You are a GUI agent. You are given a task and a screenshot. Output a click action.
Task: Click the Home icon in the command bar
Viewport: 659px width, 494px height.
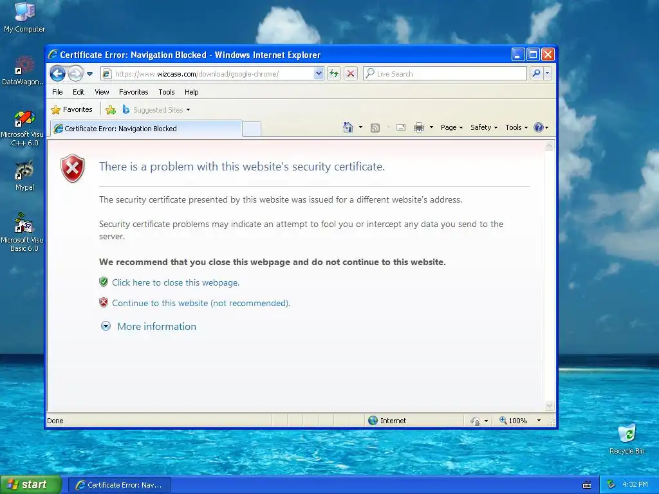tap(348, 127)
